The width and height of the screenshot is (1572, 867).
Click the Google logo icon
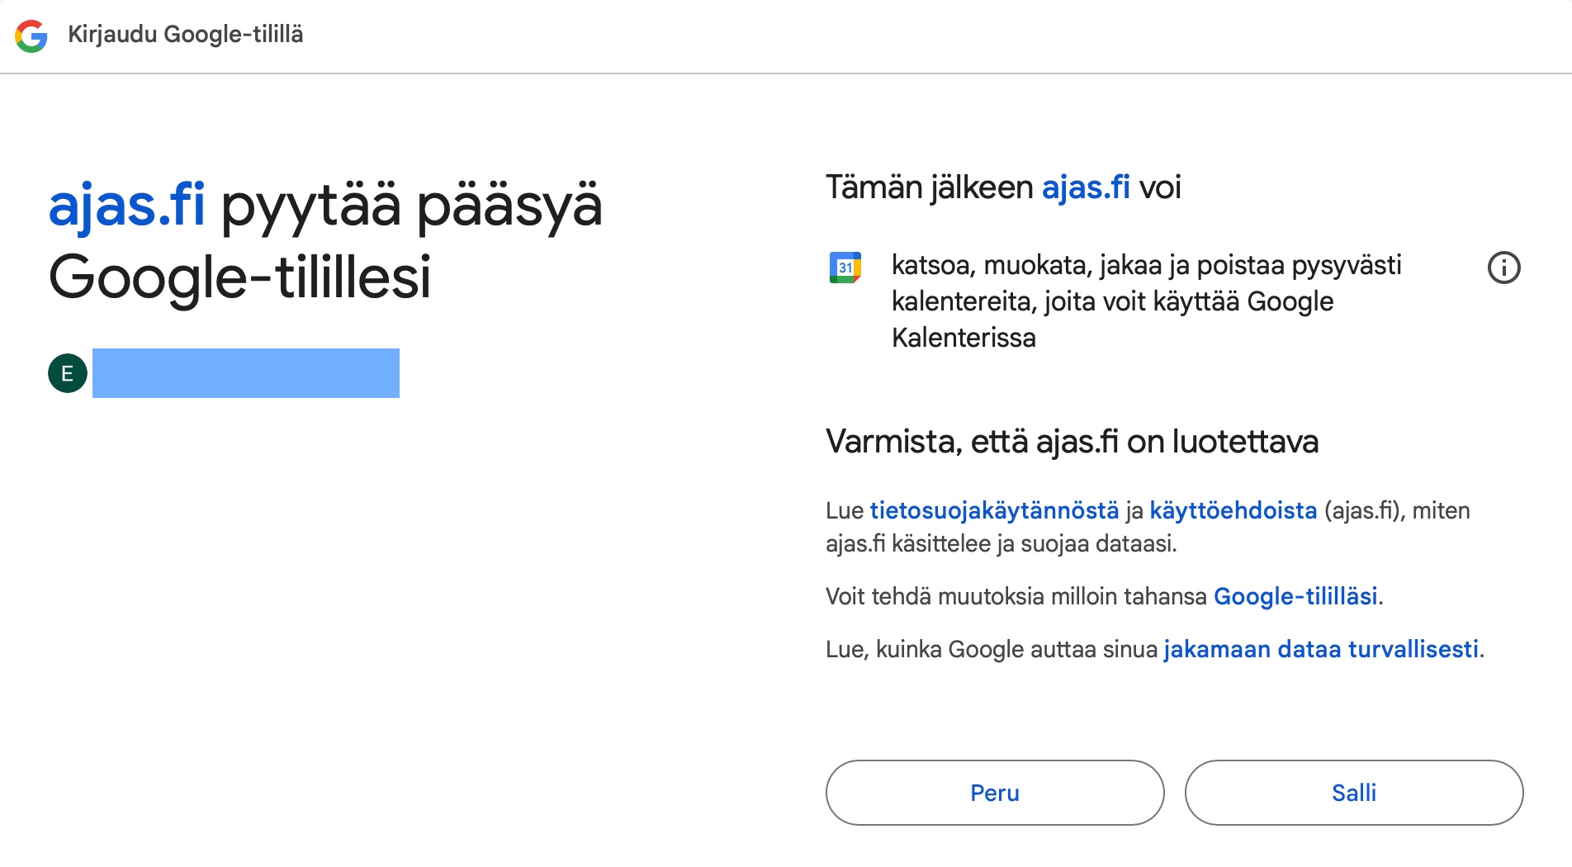pyautogui.click(x=31, y=36)
